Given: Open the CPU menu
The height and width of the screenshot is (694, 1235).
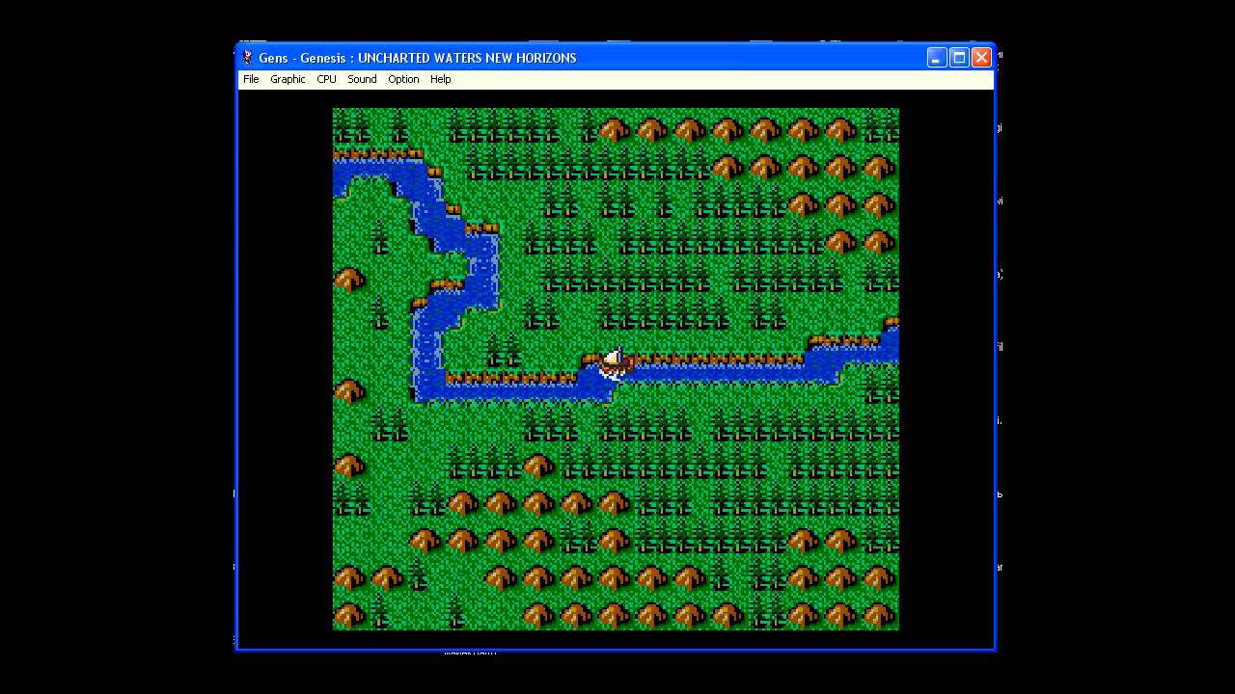Looking at the screenshot, I should coord(326,79).
